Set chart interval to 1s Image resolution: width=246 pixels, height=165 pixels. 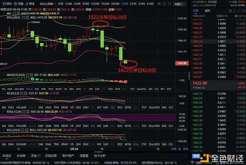pyautogui.click(x=159, y=4)
